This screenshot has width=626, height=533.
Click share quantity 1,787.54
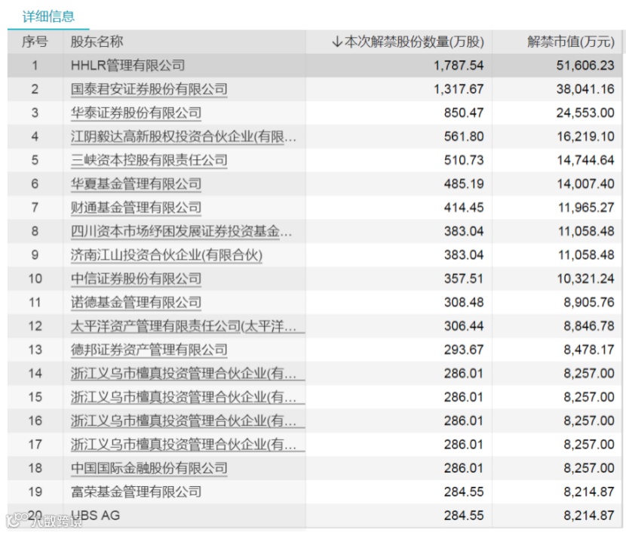pyautogui.click(x=459, y=65)
